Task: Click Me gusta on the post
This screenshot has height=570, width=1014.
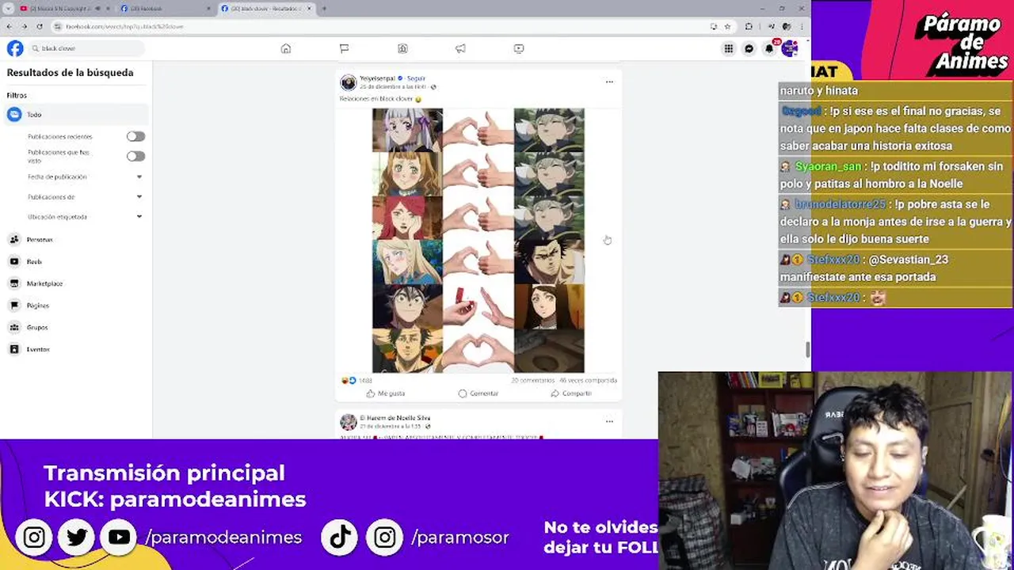Action: click(386, 393)
